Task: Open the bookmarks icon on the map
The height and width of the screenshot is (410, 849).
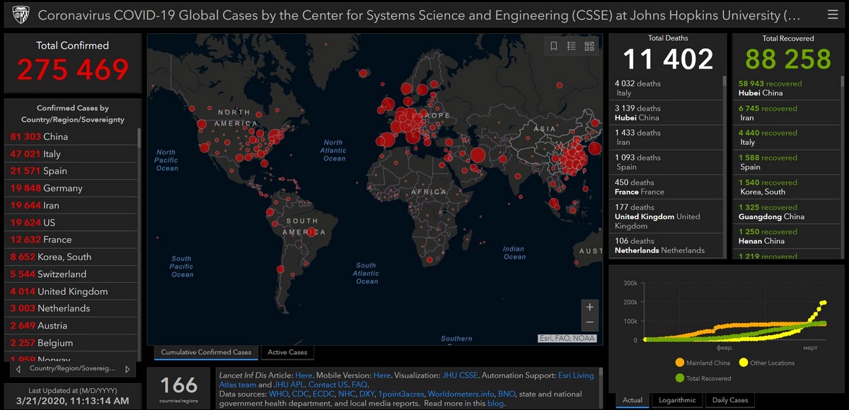Action: point(554,47)
